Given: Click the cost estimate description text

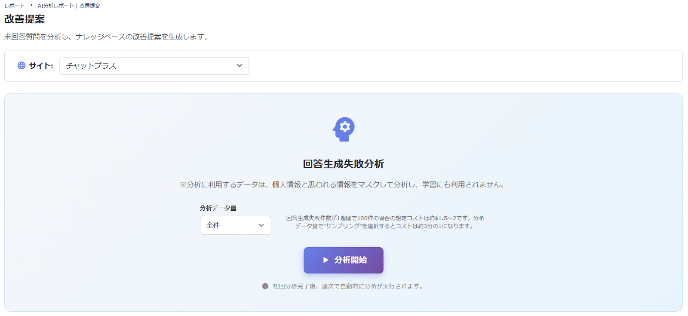Looking at the screenshot, I should [385, 222].
